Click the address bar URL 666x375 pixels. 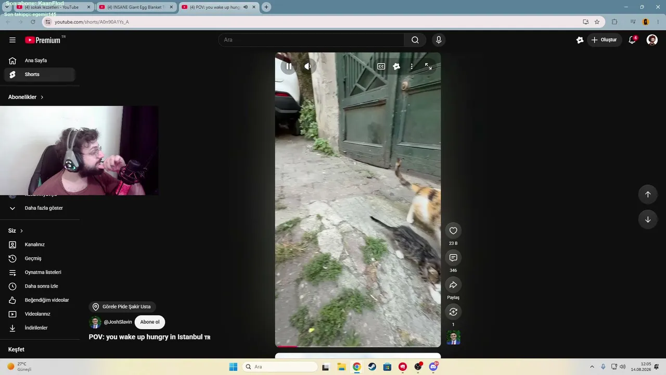coord(92,22)
